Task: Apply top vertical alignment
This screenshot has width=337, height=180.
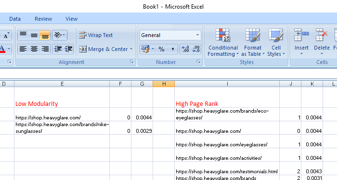Action: (23, 35)
